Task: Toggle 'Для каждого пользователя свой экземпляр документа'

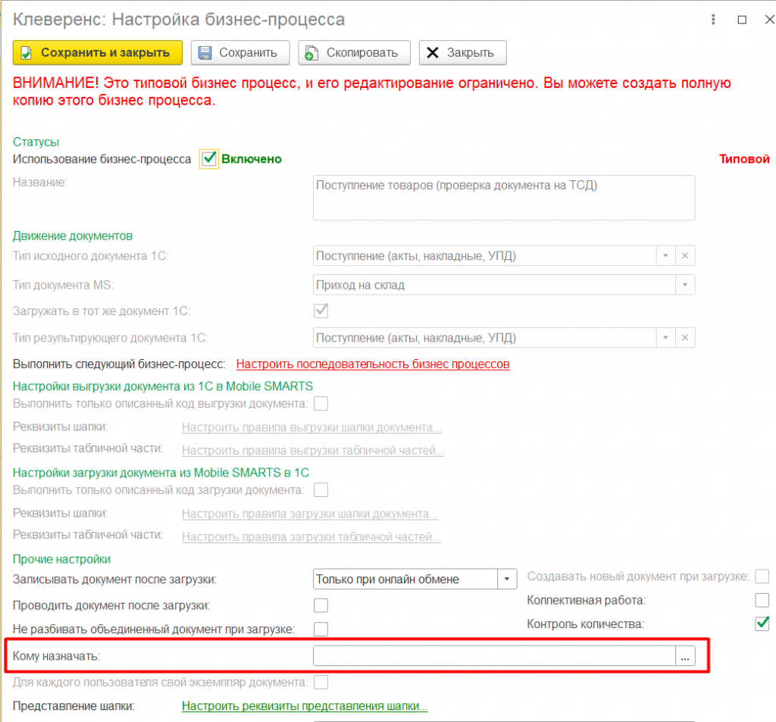Action: 321,682
